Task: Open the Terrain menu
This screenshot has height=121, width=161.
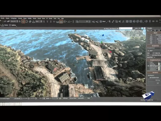Action: (34, 18)
